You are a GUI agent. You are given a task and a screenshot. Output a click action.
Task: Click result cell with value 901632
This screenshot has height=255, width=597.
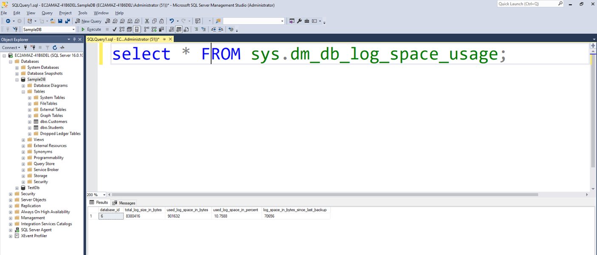click(188, 216)
